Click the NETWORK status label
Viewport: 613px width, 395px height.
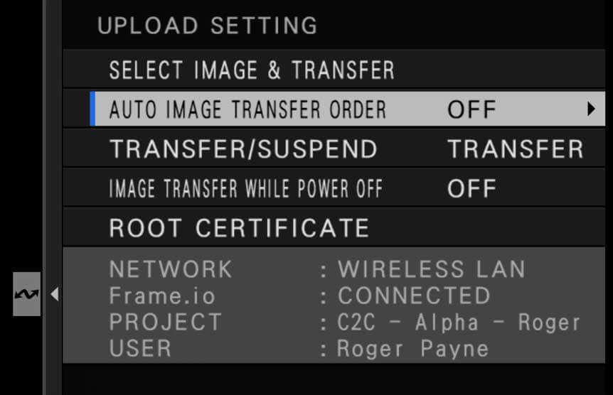coord(171,269)
